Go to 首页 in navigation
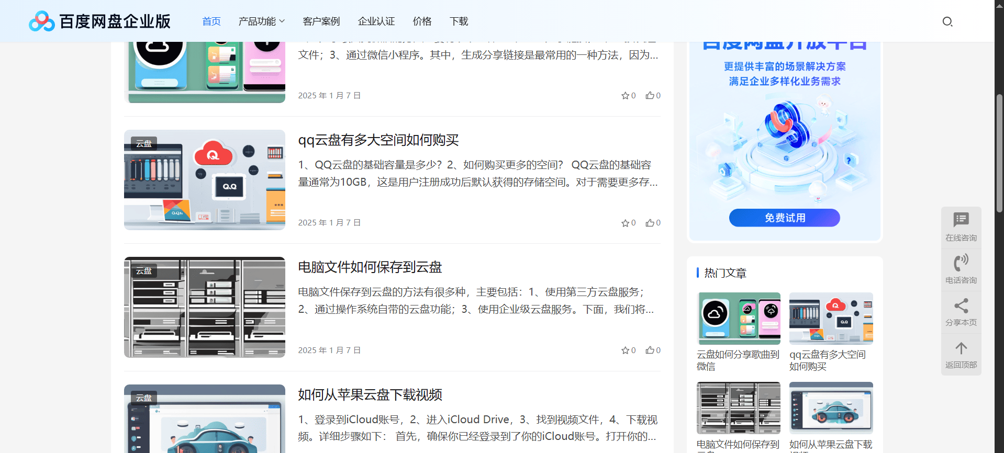This screenshot has width=1004, height=453. [211, 21]
